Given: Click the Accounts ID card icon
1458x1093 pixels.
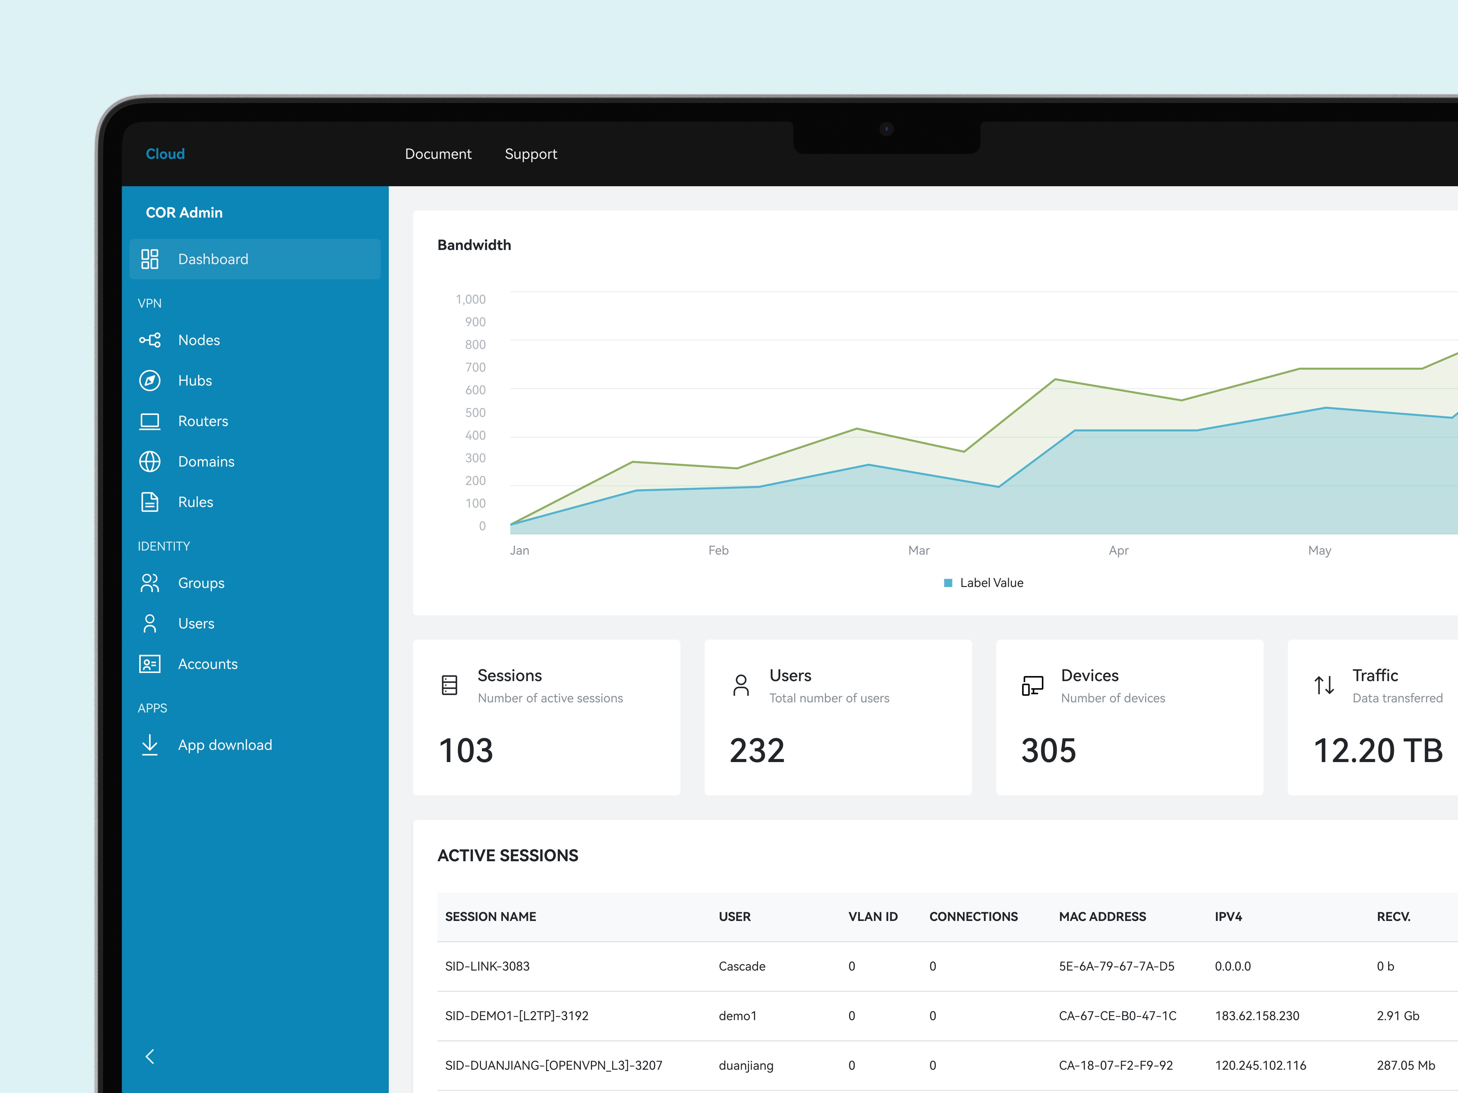Looking at the screenshot, I should click(150, 664).
